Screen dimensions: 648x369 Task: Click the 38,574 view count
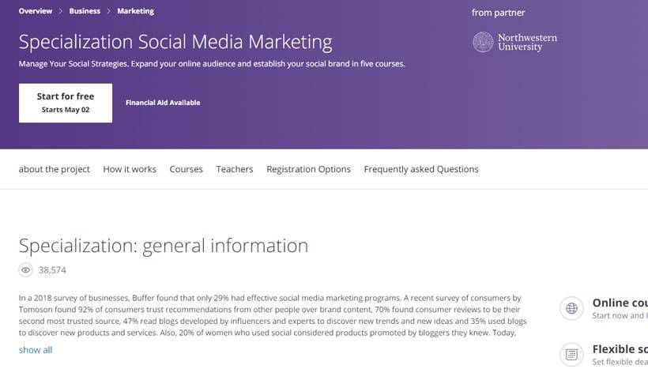click(52, 270)
